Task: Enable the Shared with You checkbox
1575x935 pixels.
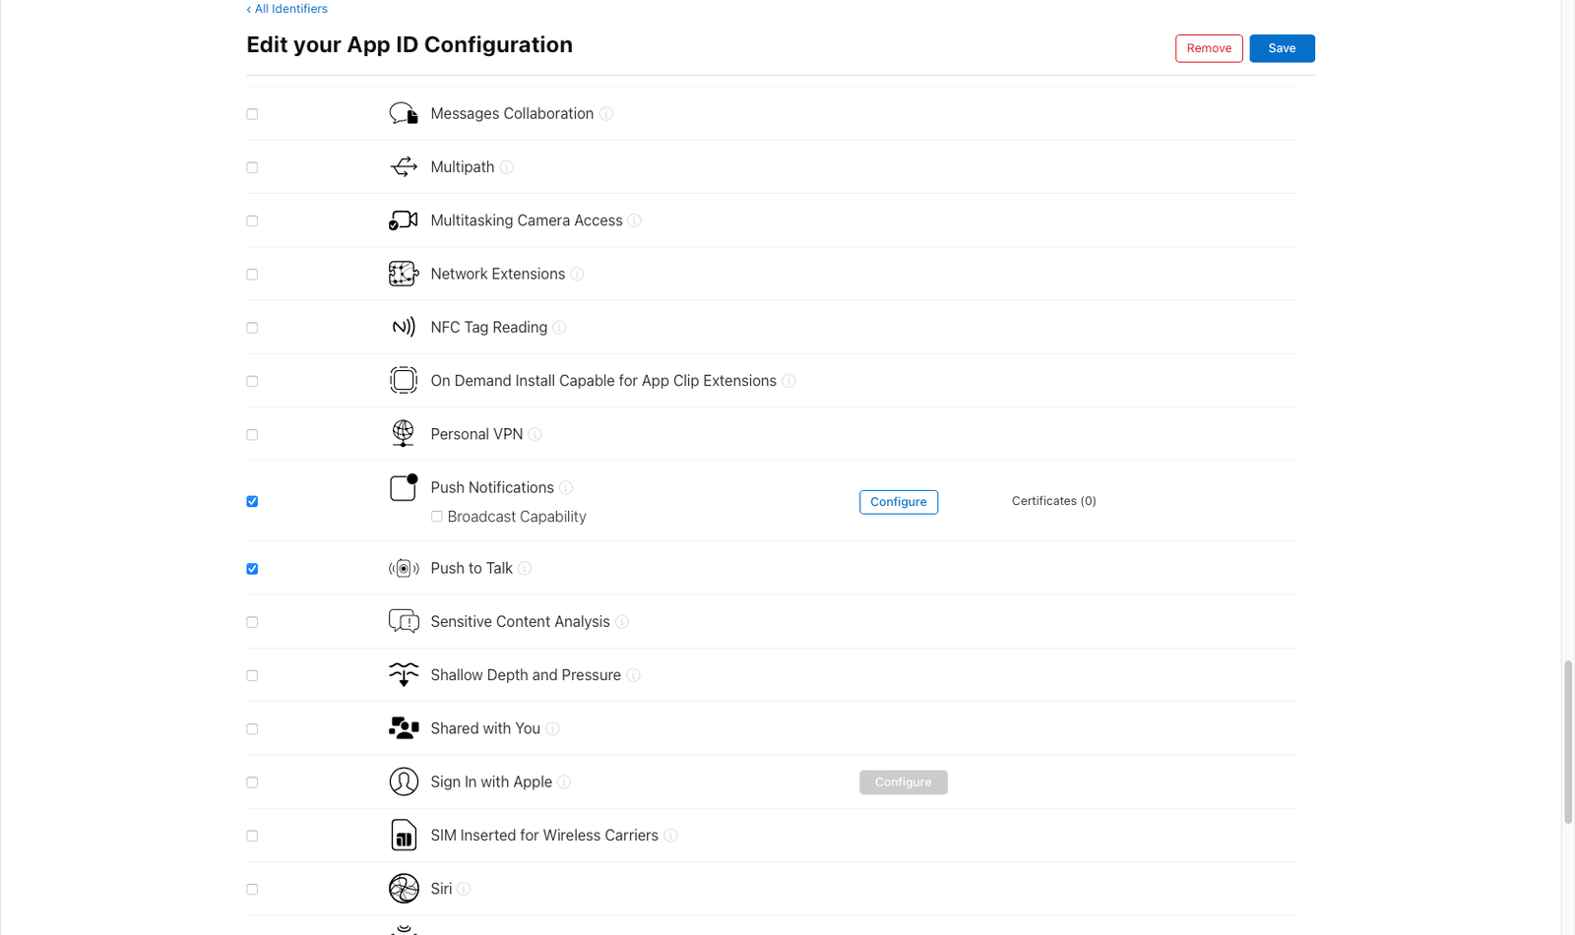Action: (x=252, y=729)
